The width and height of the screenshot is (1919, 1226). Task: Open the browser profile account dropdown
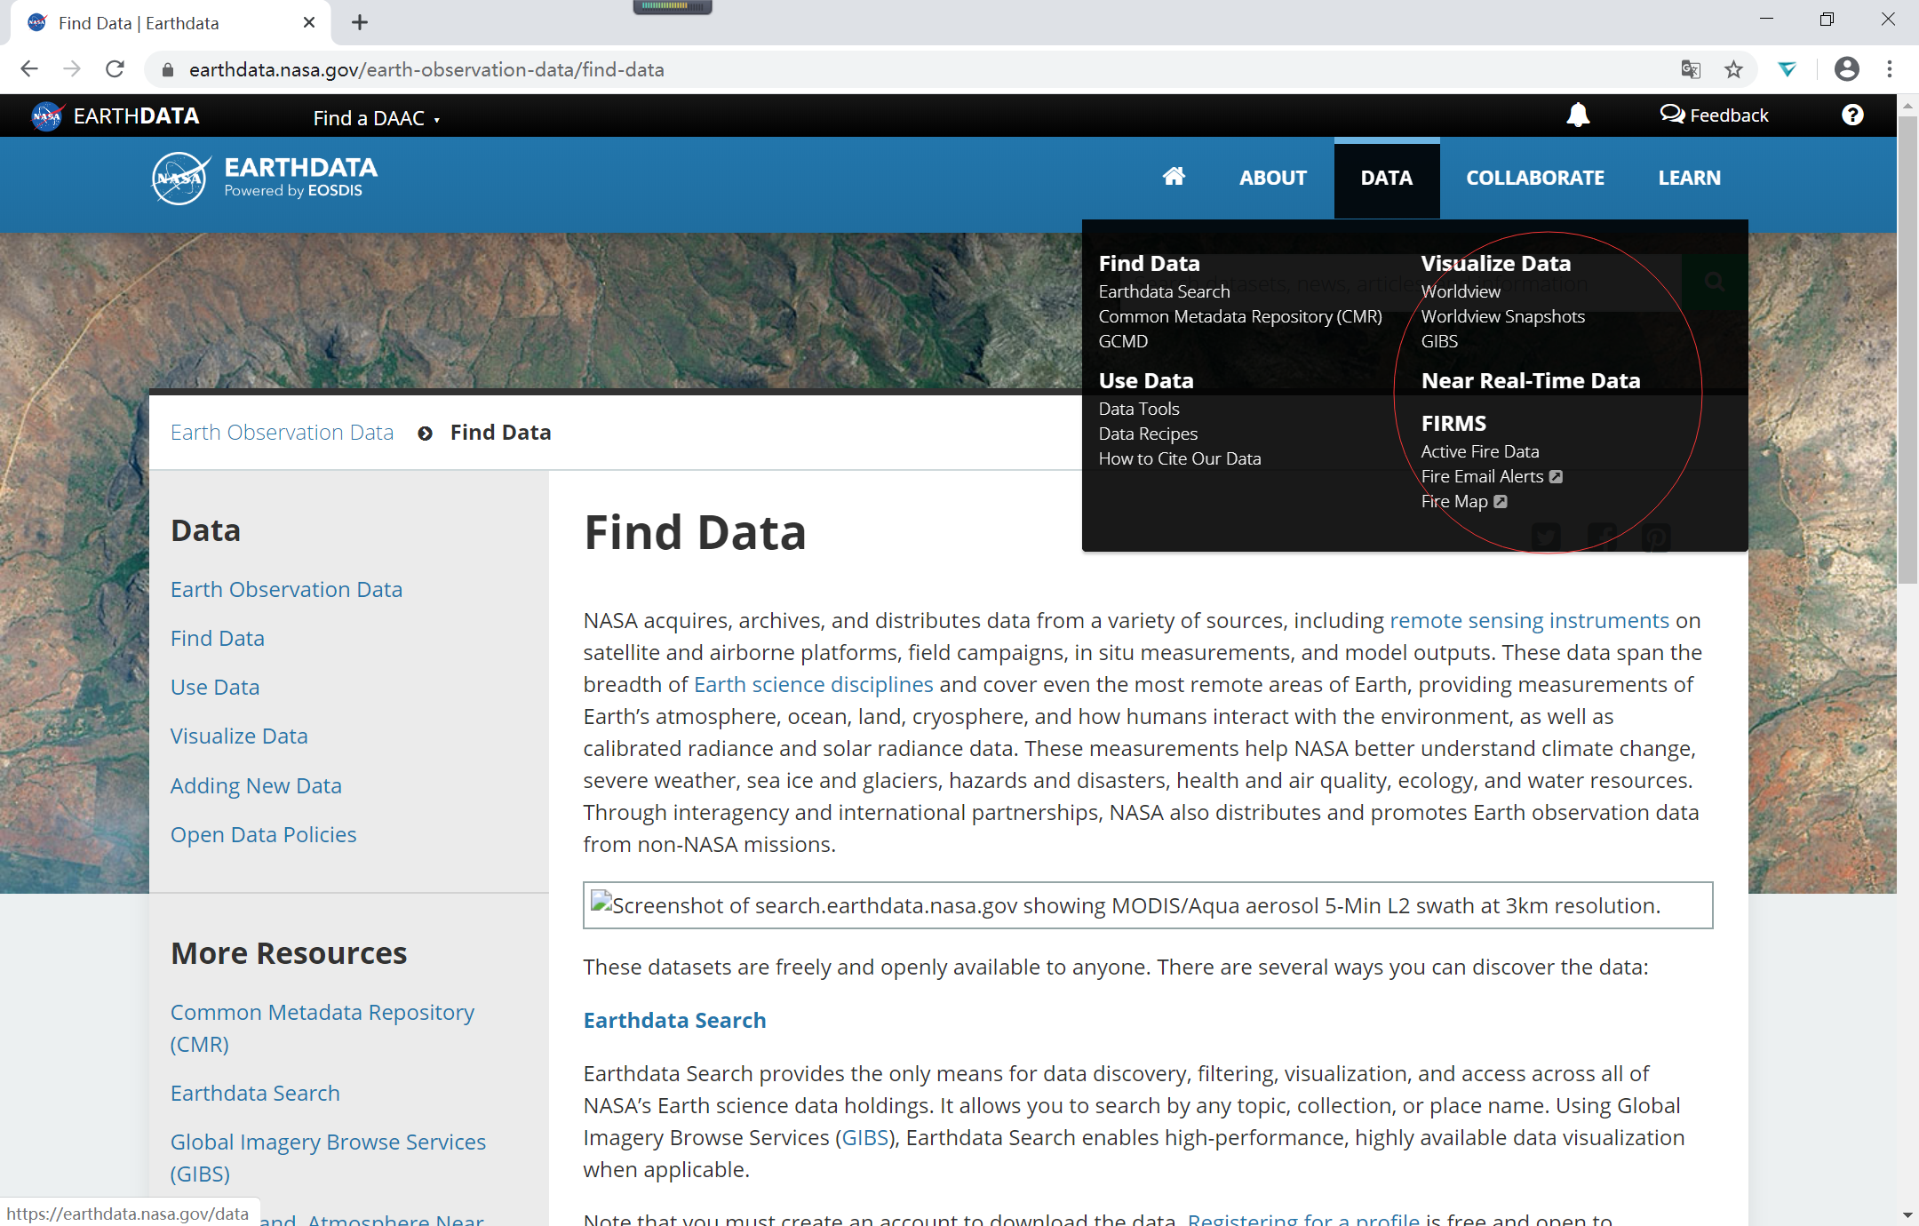(x=1846, y=69)
